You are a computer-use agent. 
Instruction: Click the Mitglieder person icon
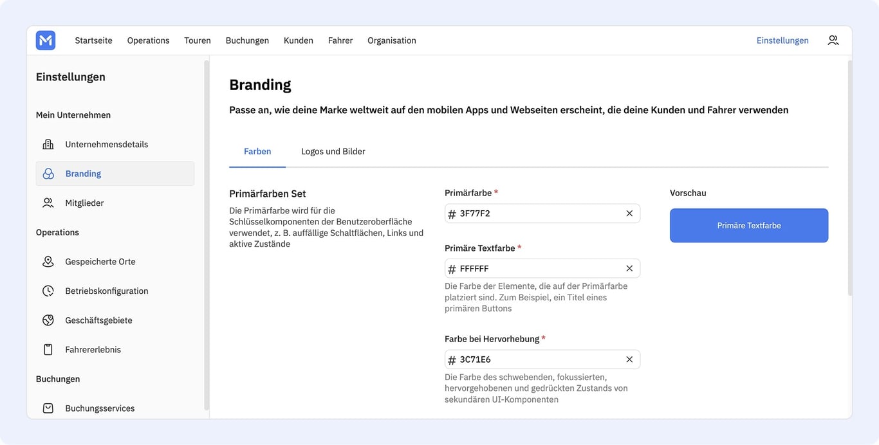[x=48, y=203]
